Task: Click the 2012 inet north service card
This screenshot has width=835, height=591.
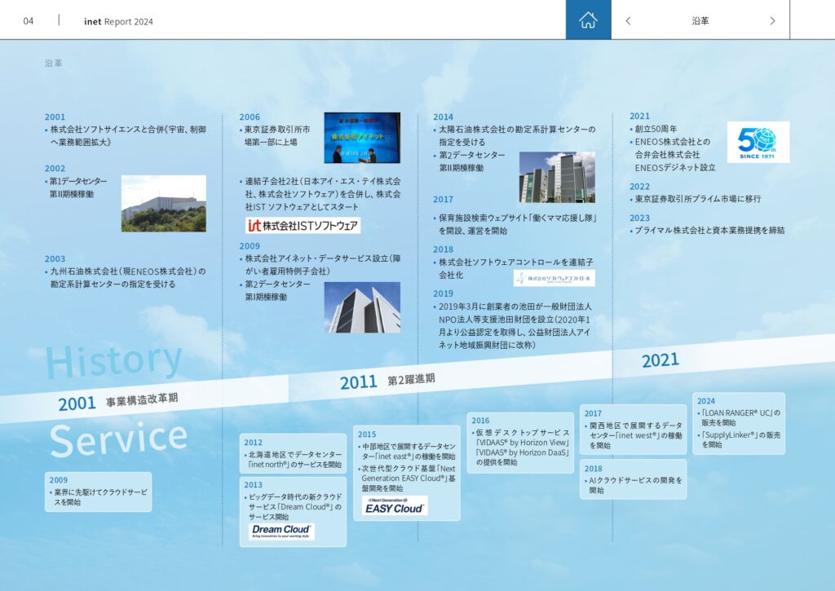Action: (293, 453)
